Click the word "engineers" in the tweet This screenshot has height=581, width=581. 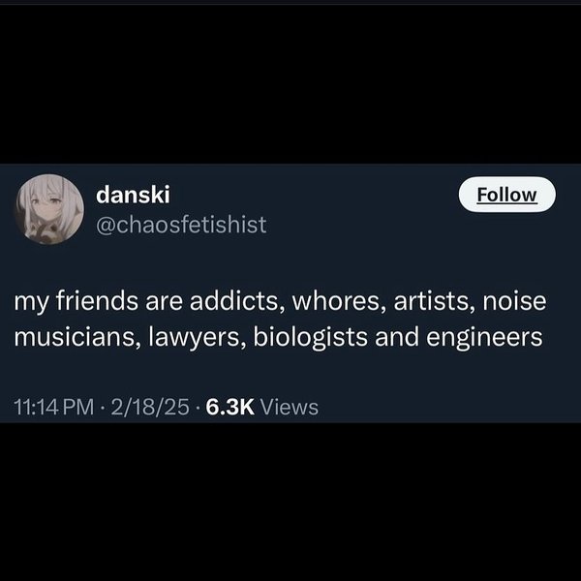484,338
